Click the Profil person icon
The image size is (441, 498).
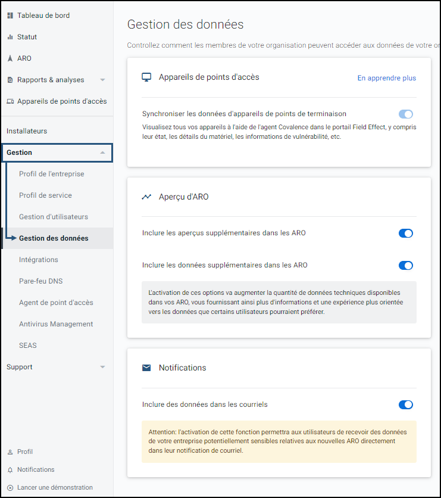(10, 452)
